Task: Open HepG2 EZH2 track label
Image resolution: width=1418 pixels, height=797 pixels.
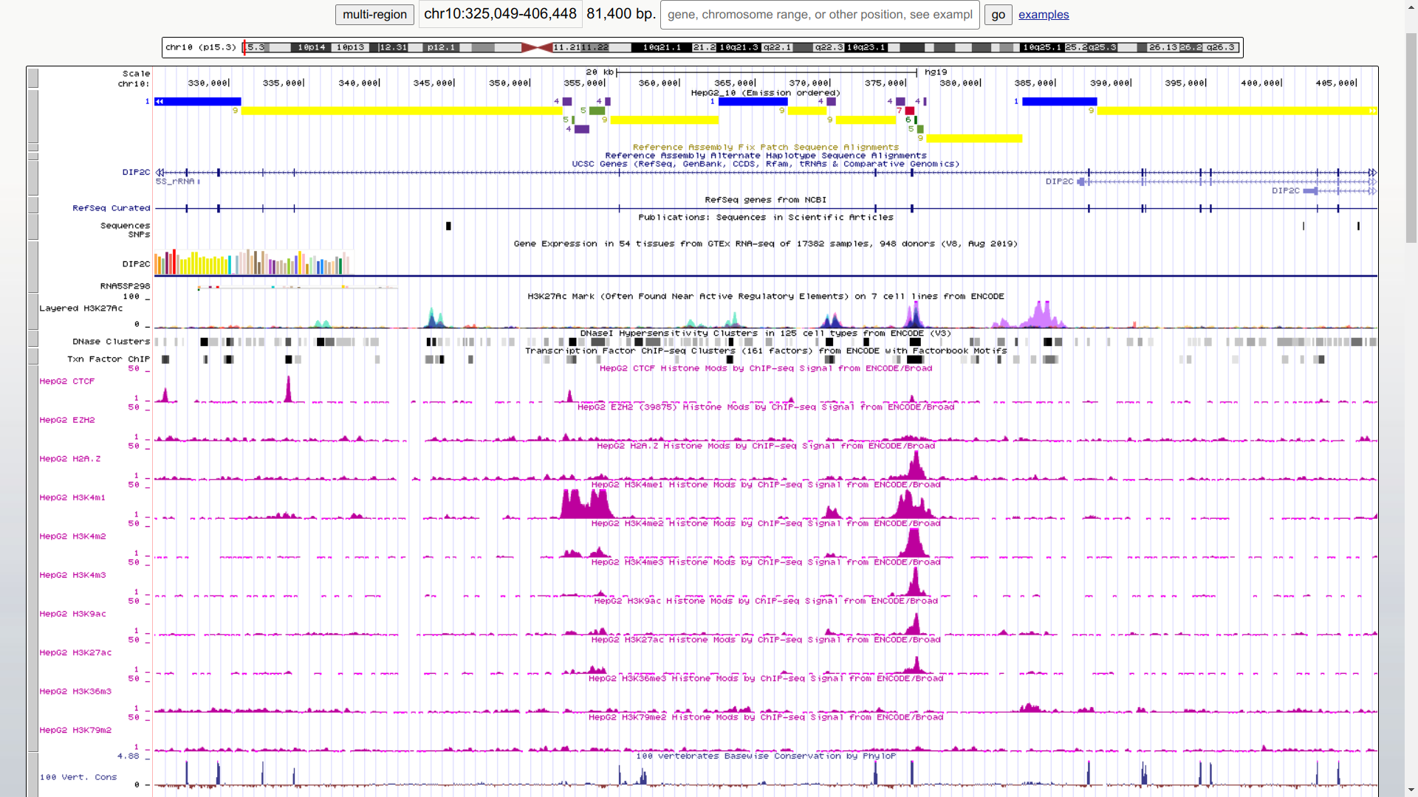Action: tap(67, 420)
